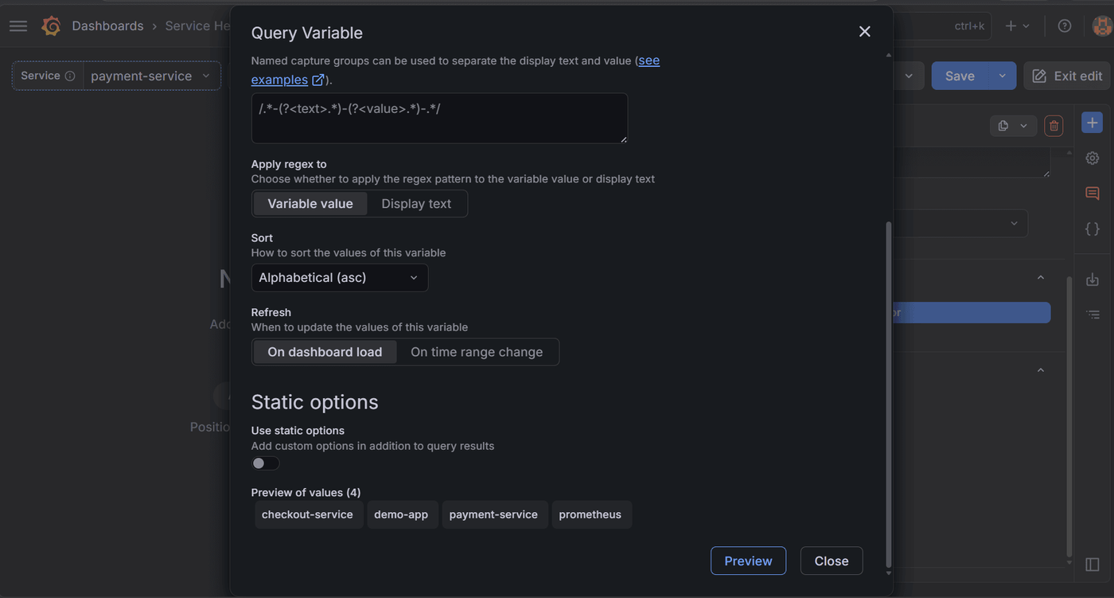1114x598 pixels.
Task: Go to Dashboards breadcrumb
Action: (x=107, y=26)
